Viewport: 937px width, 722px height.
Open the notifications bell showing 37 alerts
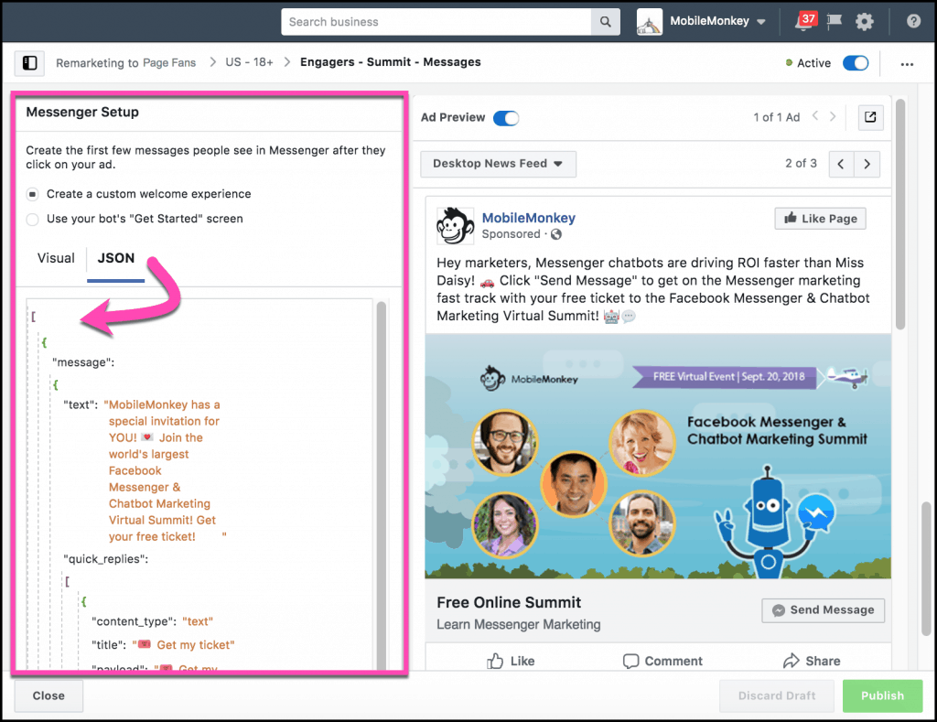point(803,21)
